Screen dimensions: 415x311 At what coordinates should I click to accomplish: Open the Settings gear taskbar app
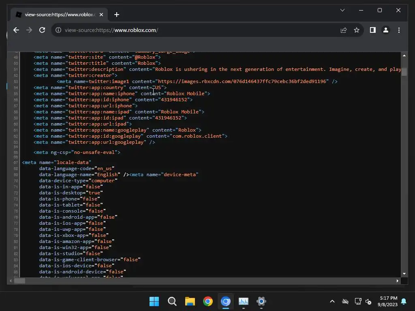pyautogui.click(x=261, y=301)
